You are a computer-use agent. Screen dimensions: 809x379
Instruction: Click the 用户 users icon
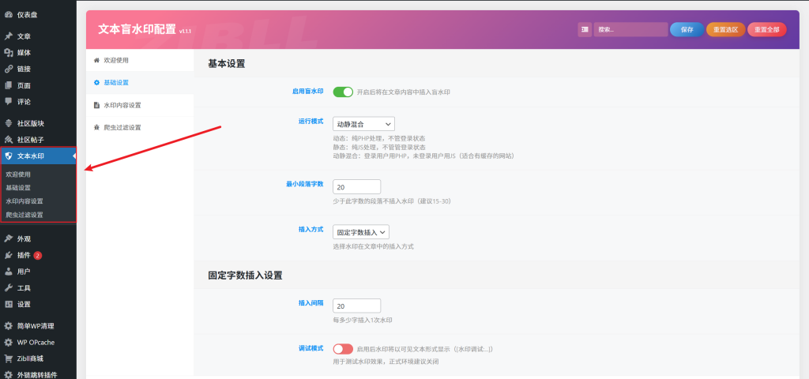[8, 272]
